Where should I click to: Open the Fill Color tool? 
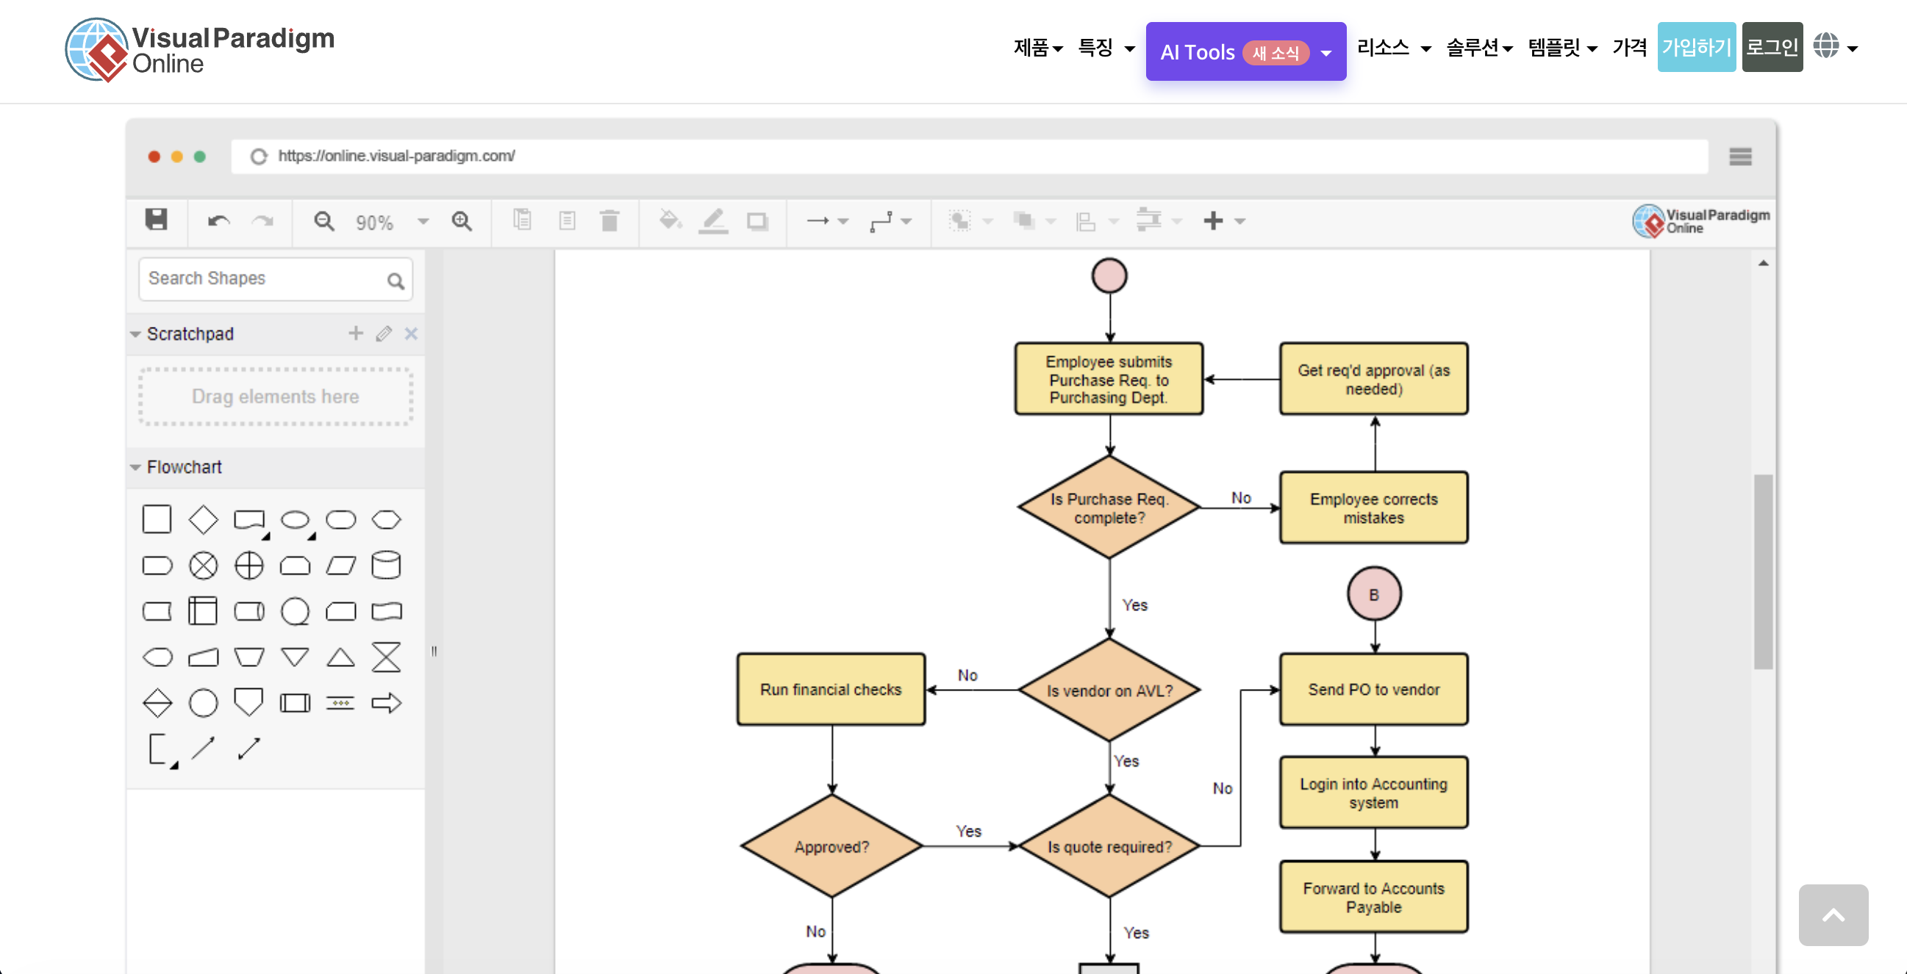tap(669, 220)
